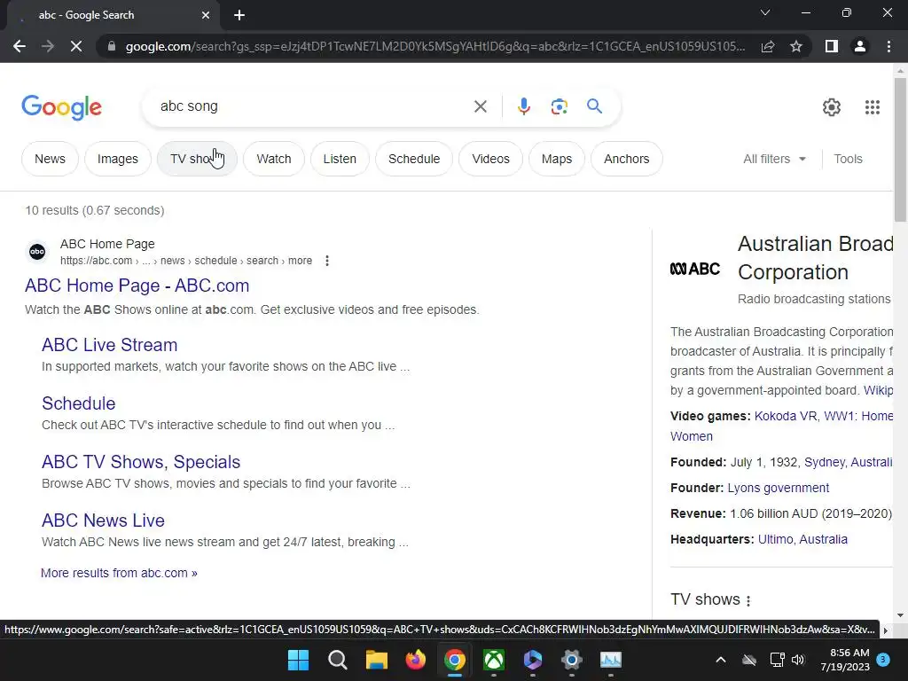Click the ABC logo in knowledge panel
Viewport: 908px width, 681px height.
tap(695, 269)
